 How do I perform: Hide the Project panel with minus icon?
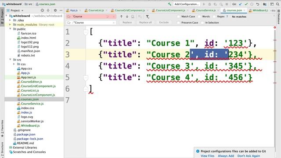61,11
